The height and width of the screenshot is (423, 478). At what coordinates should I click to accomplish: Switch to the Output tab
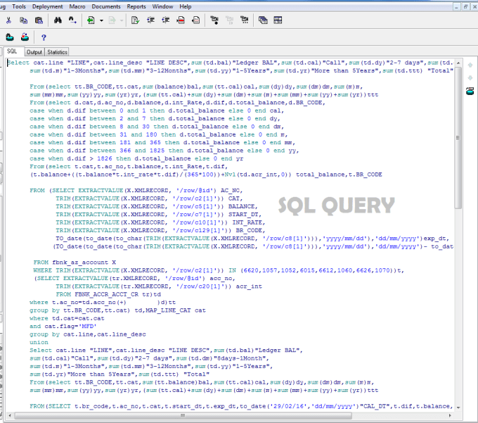pos(34,52)
